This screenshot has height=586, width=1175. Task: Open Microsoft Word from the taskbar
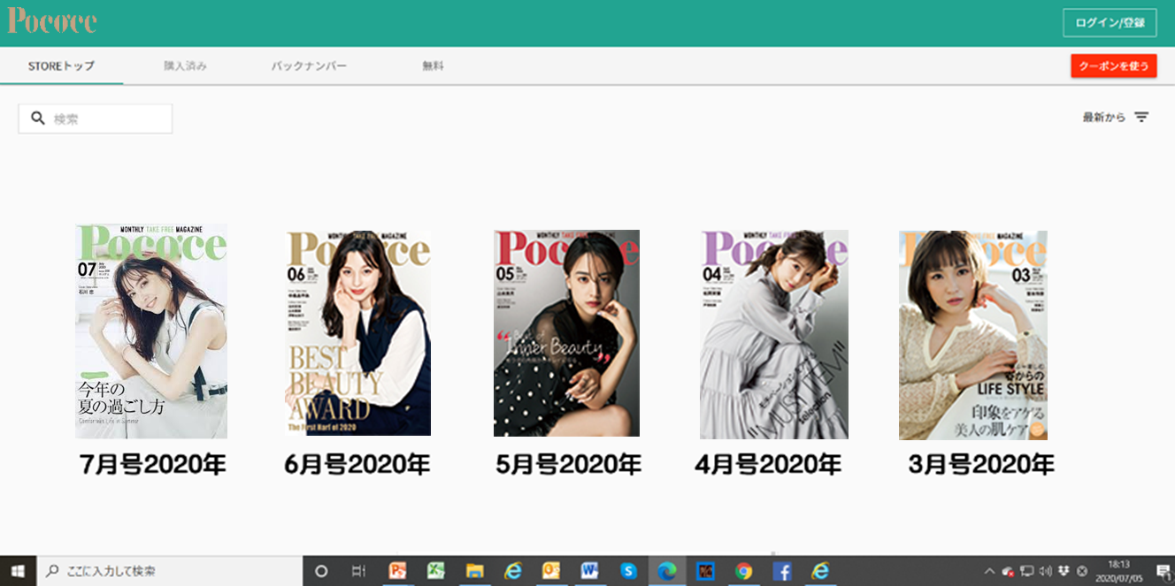pos(589,571)
